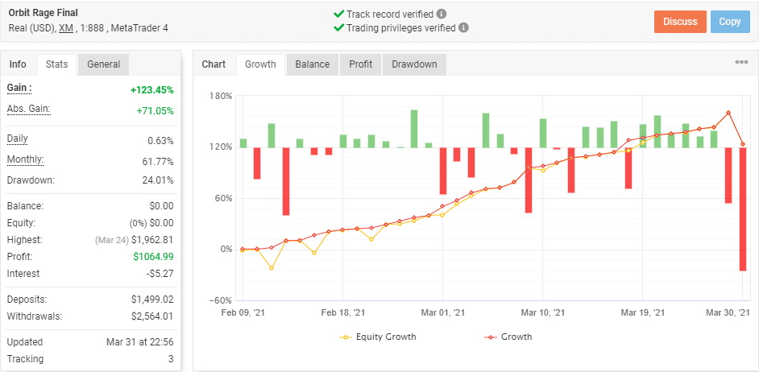Click the large red bar near Mar 30
759x372 pixels.
pos(742,209)
